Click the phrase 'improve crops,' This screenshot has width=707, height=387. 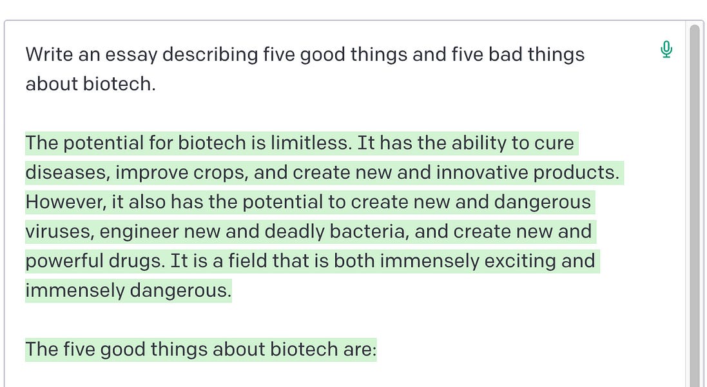pyautogui.click(x=182, y=173)
